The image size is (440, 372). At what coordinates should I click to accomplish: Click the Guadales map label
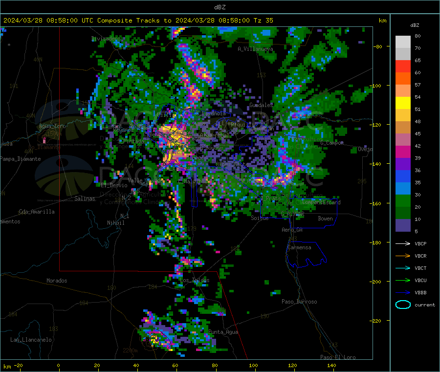click(261, 105)
